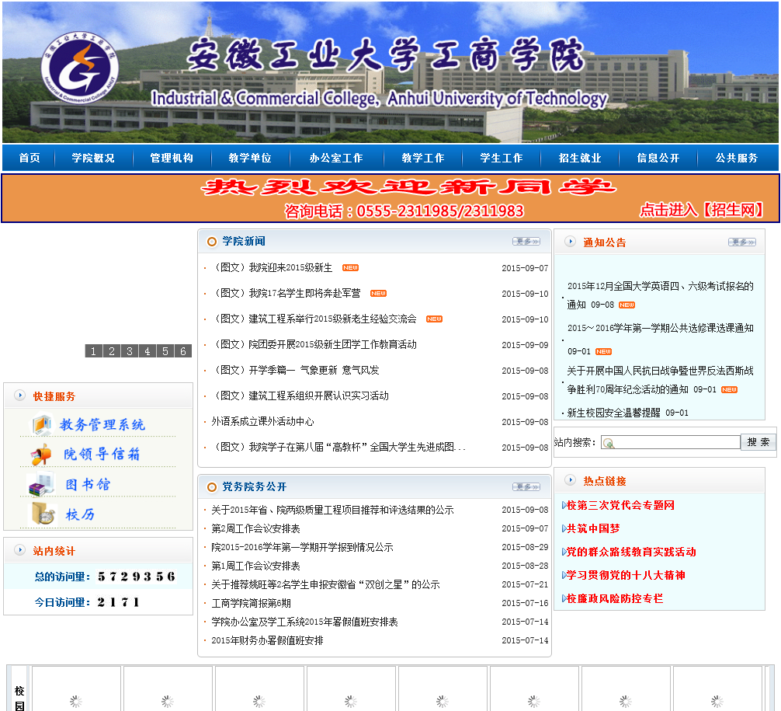Click the arrow icon next to 热点链接 heading
This screenshot has height=711, width=781.
[x=571, y=480]
